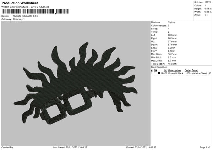Image resolution: width=213 pixels, height=150 pixels.
Task: Select design name Rugrats Silhouette 6,8 in
Action: click(26, 16)
